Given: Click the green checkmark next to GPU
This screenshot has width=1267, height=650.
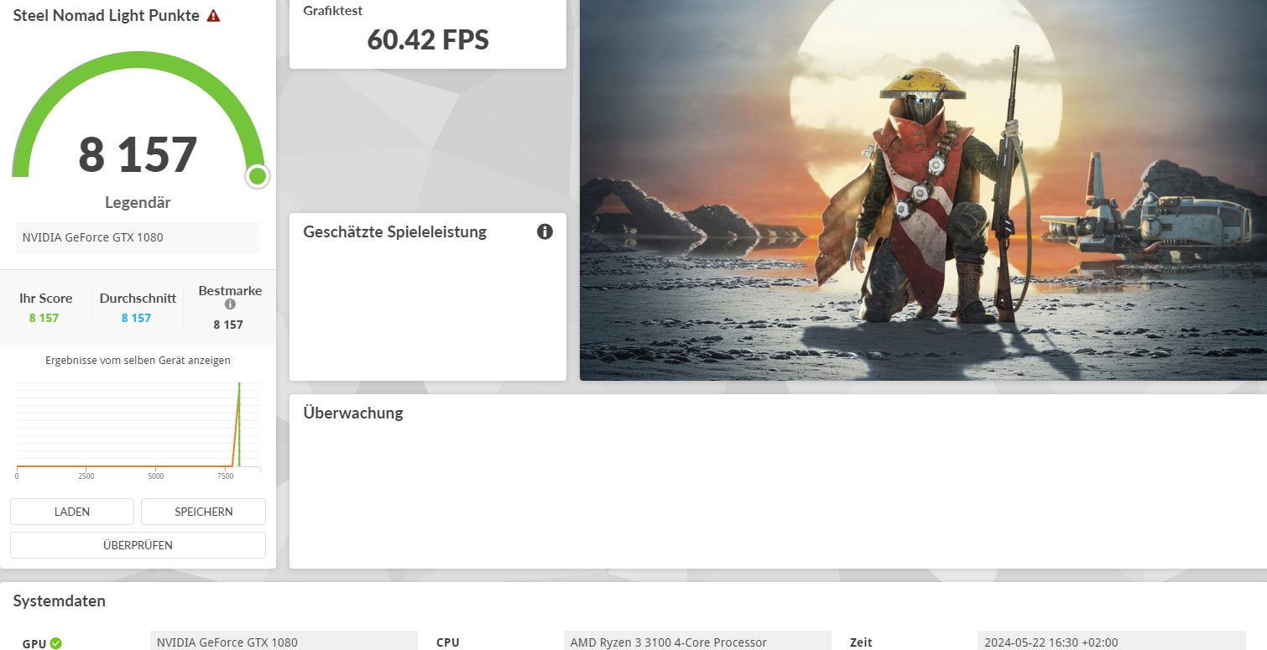Looking at the screenshot, I should (55, 643).
